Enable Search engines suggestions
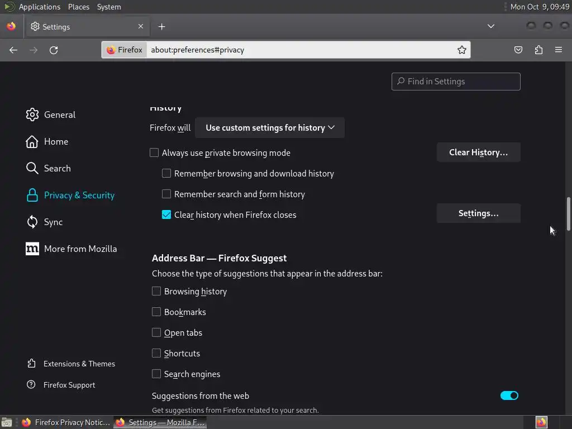The height and width of the screenshot is (429, 572). (156, 374)
